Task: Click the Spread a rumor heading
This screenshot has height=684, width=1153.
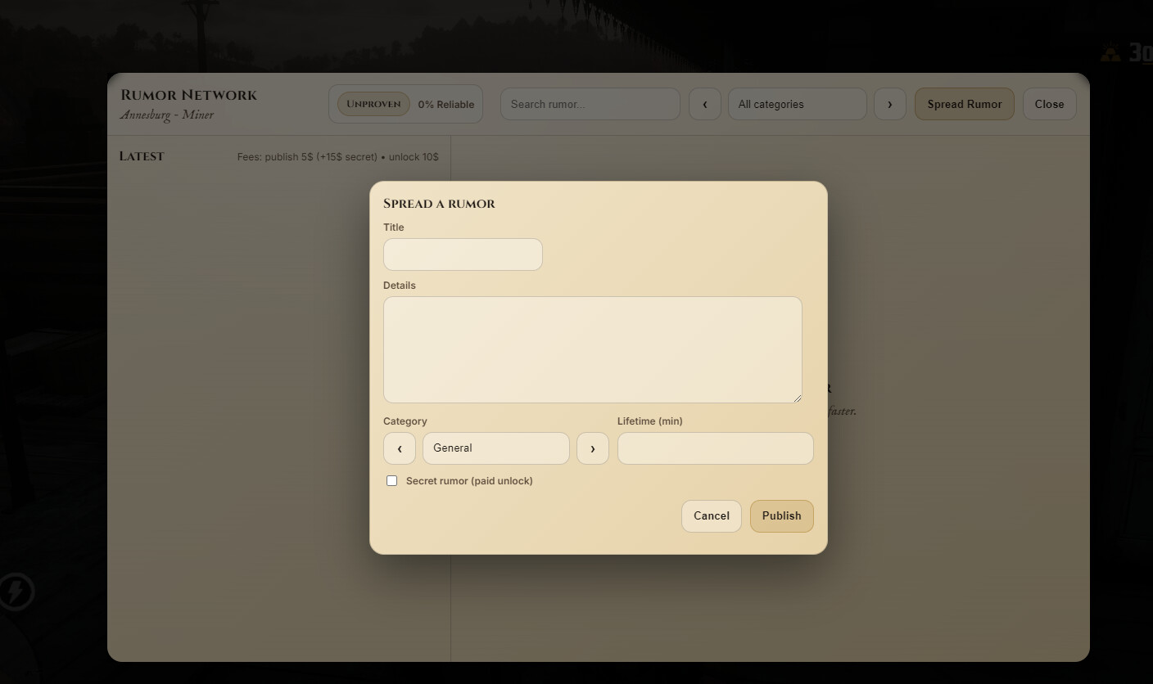Action: click(x=439, y=204)
